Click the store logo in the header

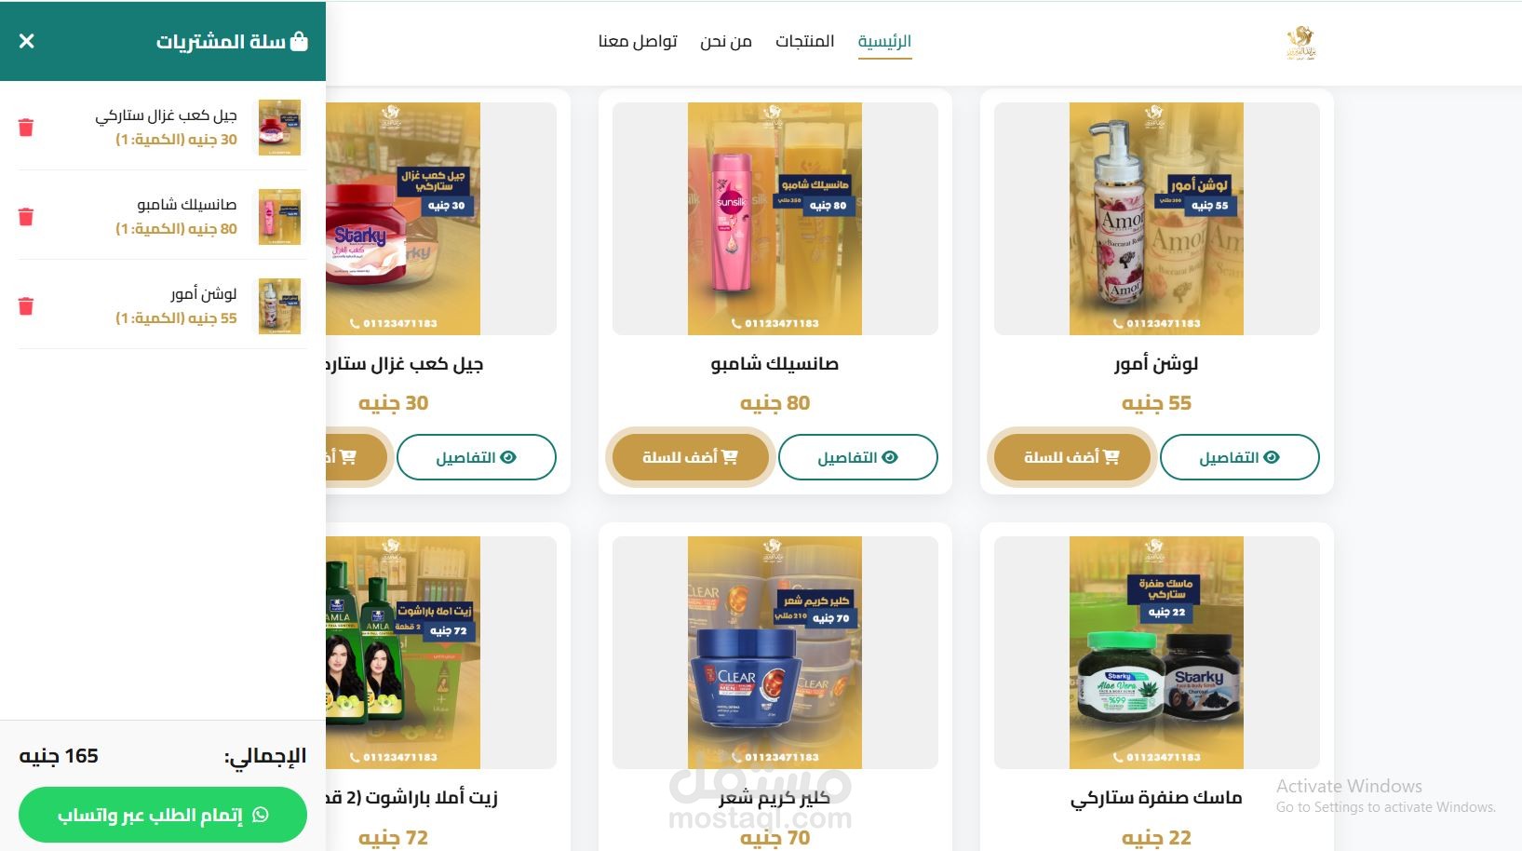1300,43
